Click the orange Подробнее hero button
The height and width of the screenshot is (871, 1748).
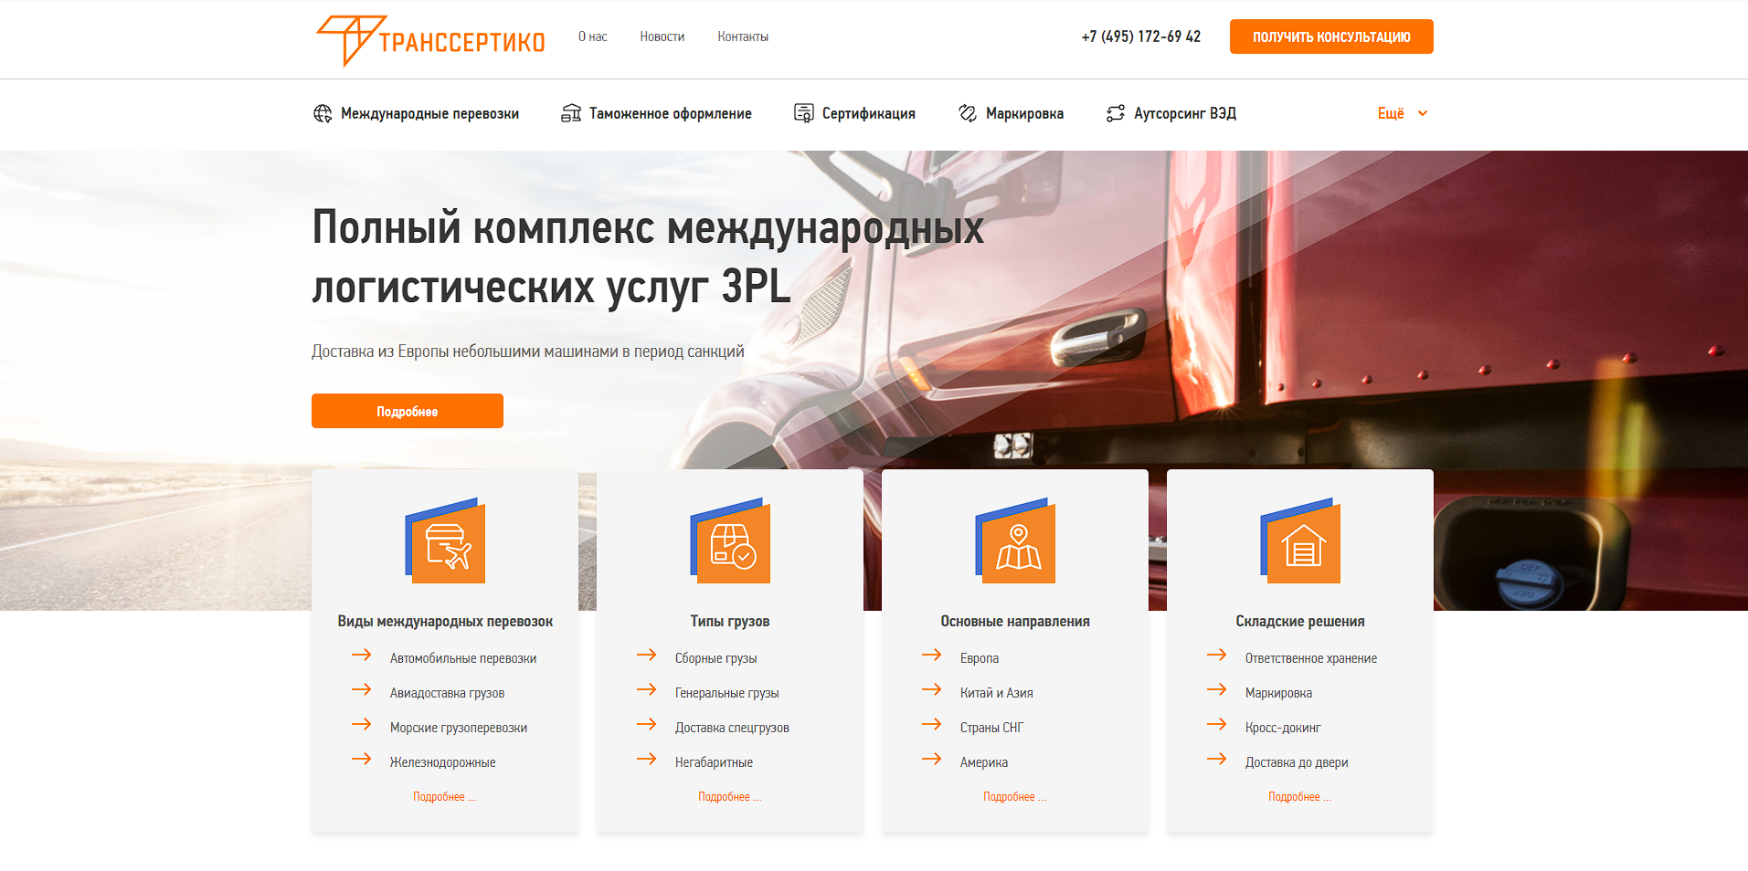(407, 411)
